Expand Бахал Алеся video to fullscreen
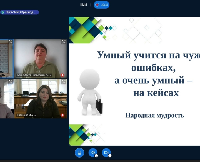 tap(64, 42)
